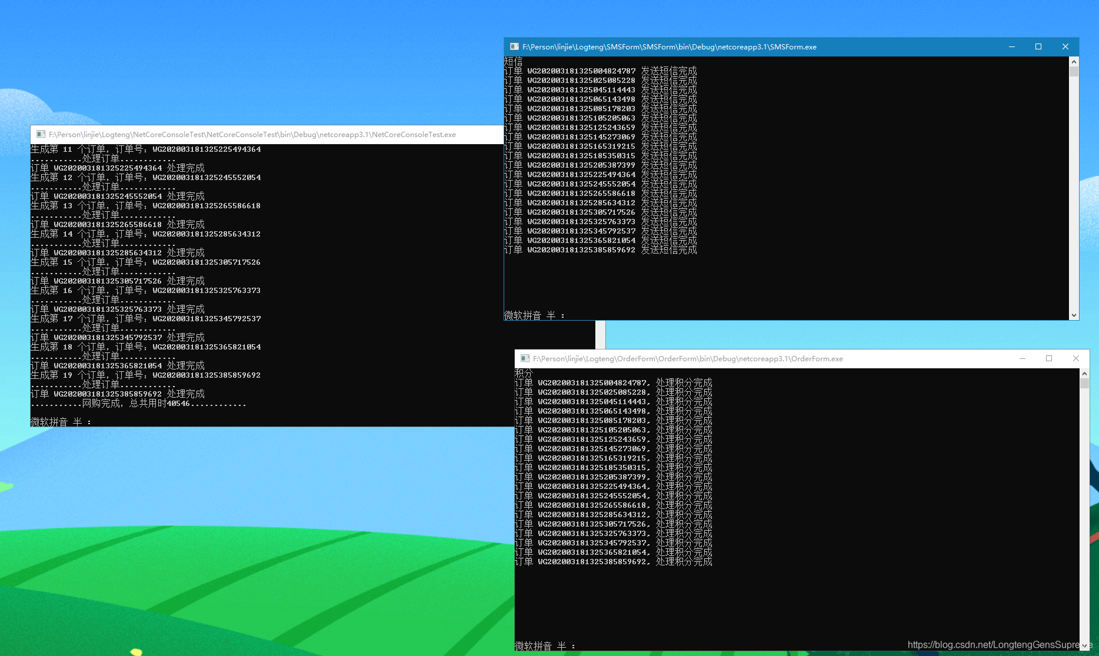This screenshot has height=656, width=1099.
Task: Click '订单 WG202003181325225494364 处理完成' in NetCoreConsoleTest
Action: (x=118, y=168)
